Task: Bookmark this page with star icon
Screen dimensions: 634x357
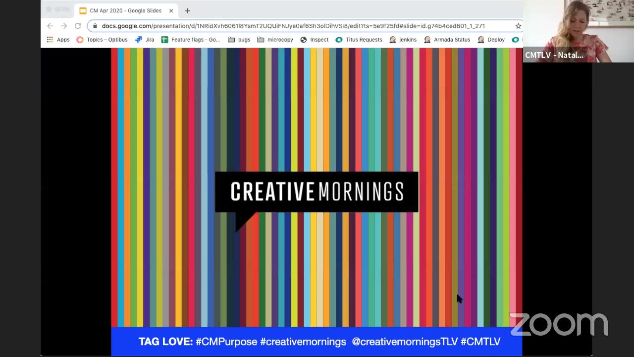Action: 518,26
